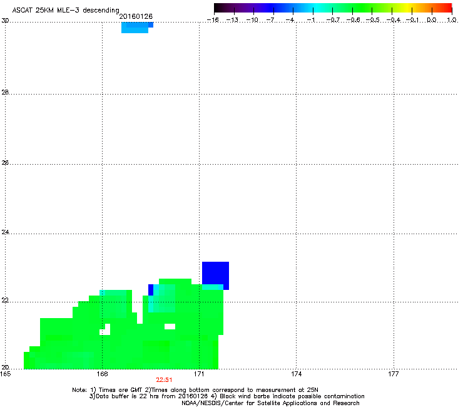The image size is (463, 407).
Task: Click the color bar label -0.4
Action: (393, 20)
